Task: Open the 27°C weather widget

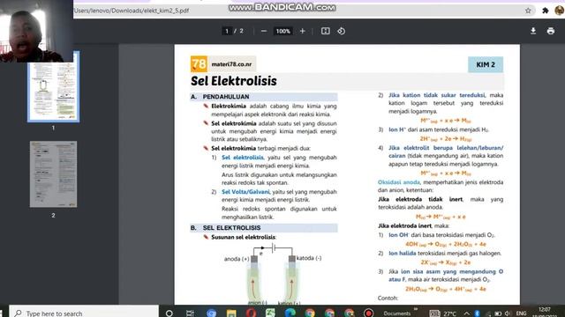Action: [x=443, y=313]
